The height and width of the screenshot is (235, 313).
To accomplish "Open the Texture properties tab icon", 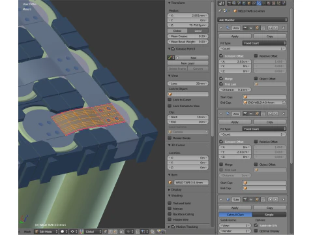I will [x=273, y=3].
